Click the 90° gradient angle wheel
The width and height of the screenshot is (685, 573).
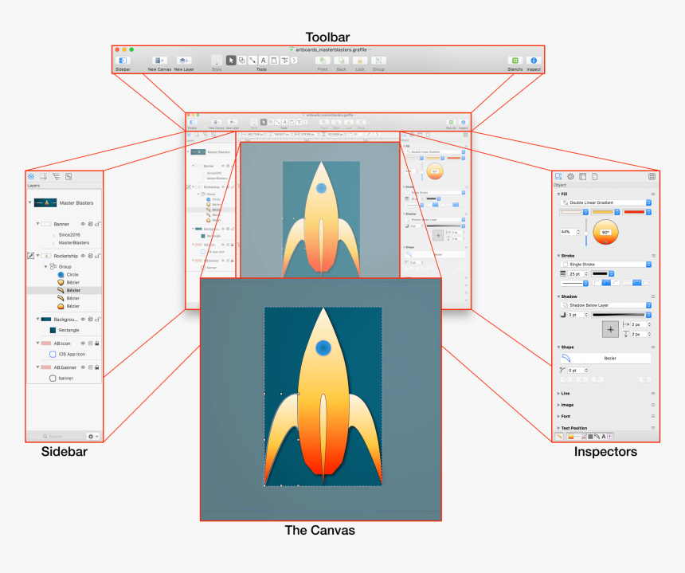(x=605, y=232)
